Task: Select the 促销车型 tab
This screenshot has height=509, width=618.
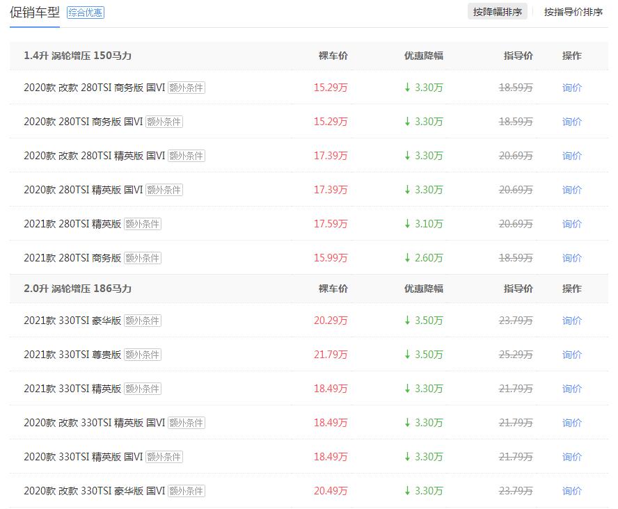Action: 35,13
